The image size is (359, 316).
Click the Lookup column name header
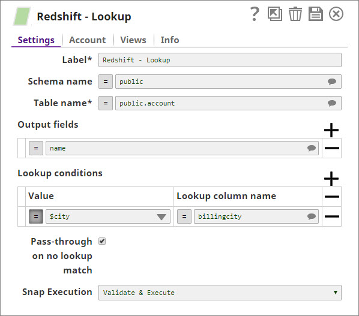(226, 196)
